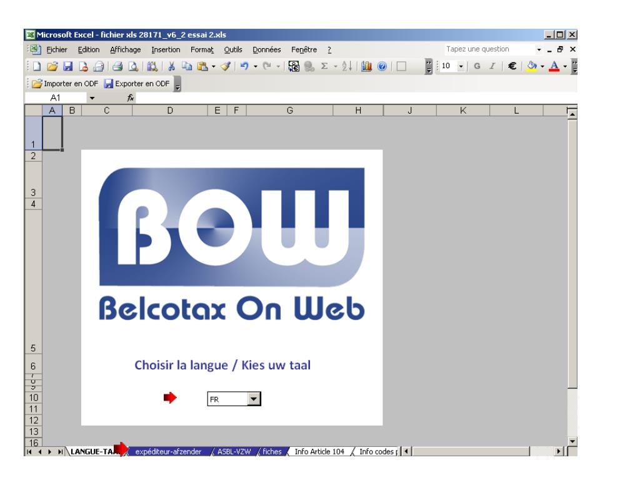640x480 pixels.
Task: Click the font size field showing 10
Action: pyautogui.click(x=449, y=66)
